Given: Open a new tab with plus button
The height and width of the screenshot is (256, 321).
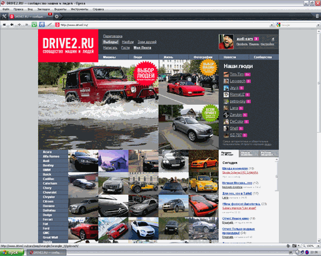Looking at the screenshot, I should coord(57,17).
